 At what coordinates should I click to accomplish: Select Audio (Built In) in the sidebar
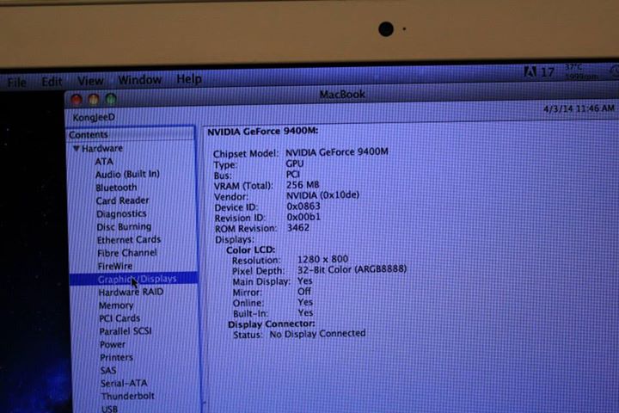[x=127, y=175]
